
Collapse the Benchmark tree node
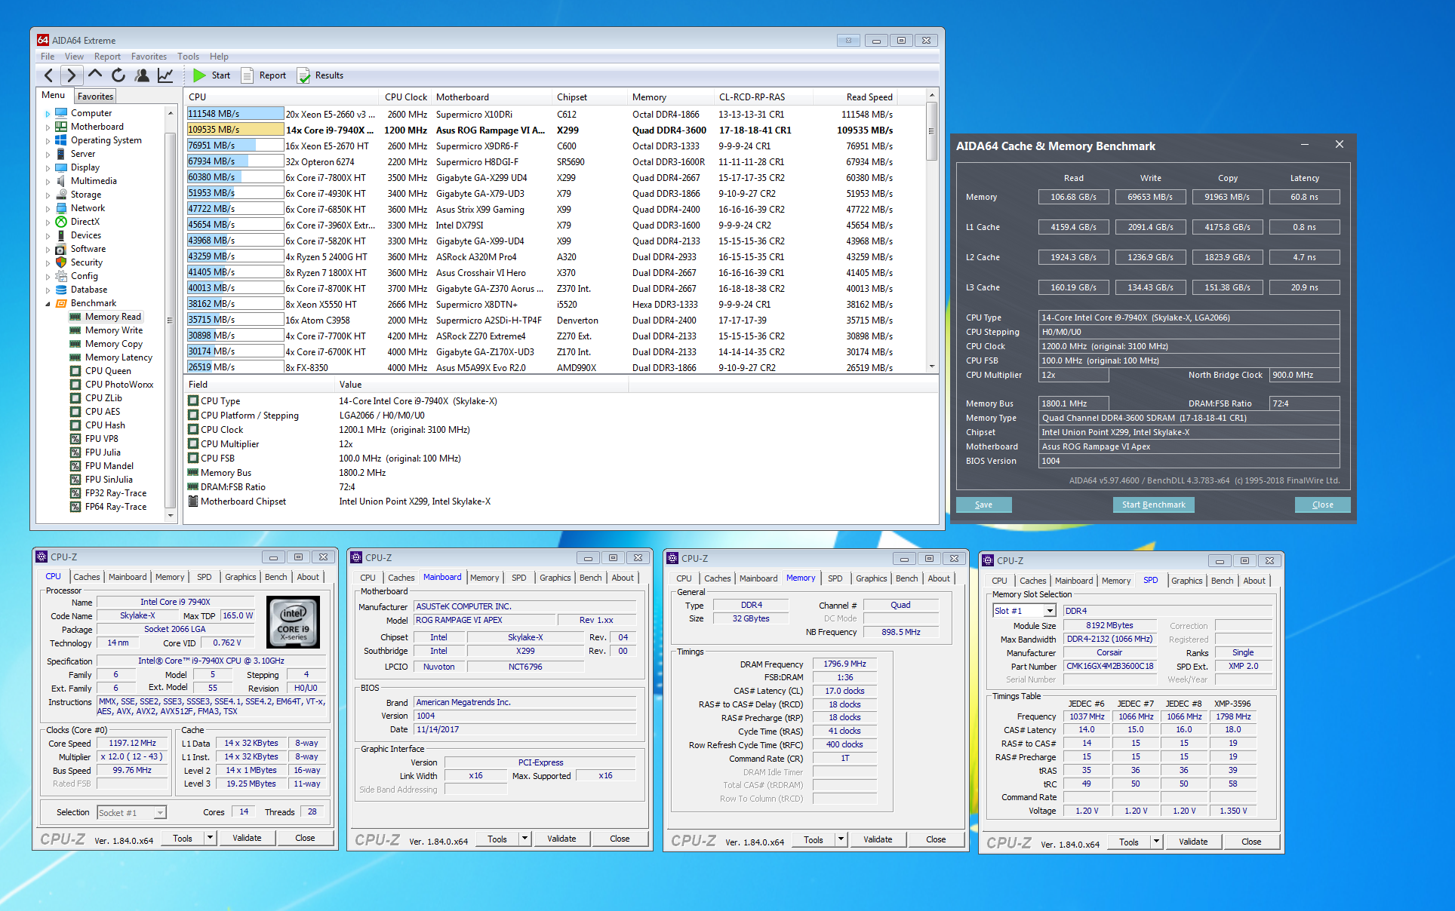tap(48, 304)
